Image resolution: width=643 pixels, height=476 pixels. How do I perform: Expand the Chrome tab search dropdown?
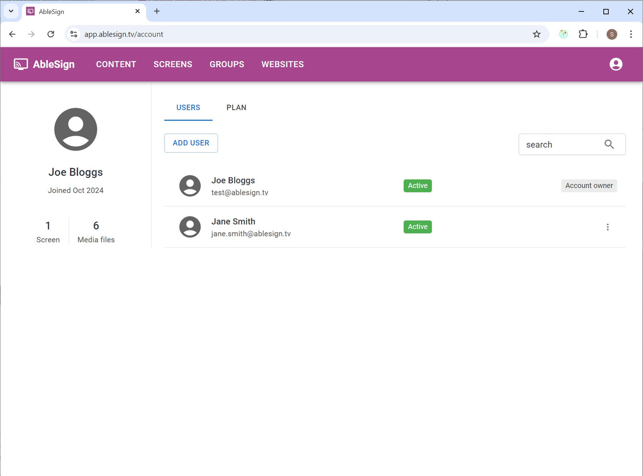point(11,11)
